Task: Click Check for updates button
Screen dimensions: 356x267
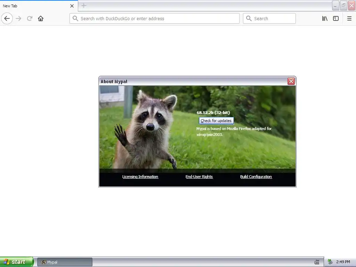Action: coord(216,121)
